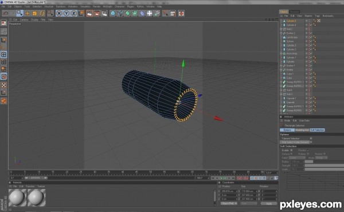Viewport: 344px width, 212px height.
Task: Click the Undo arrow icon
Action: click(x=5, y=13)
